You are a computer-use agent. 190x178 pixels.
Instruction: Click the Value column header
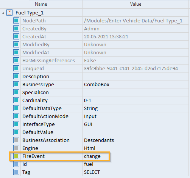tap(135, 4)
